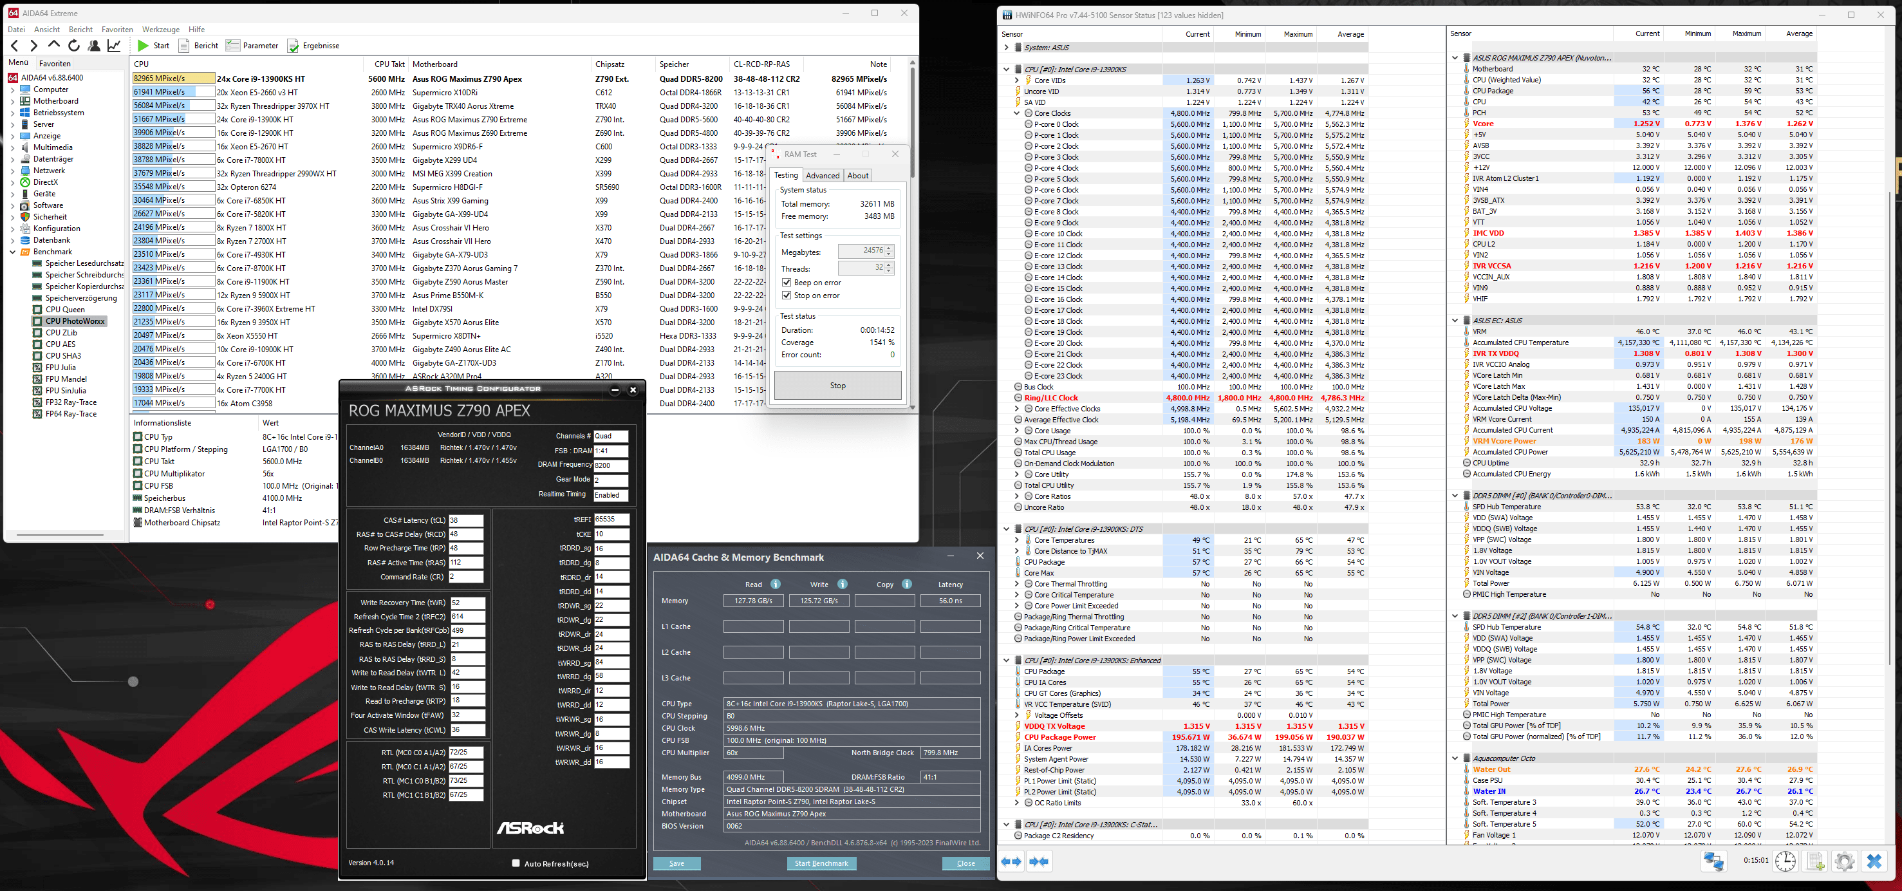Image resolution: width=1902 pixels, height=891 pixels.
Task: Click the HWiNFO clock reset icon
Action: pos(1785,861)
